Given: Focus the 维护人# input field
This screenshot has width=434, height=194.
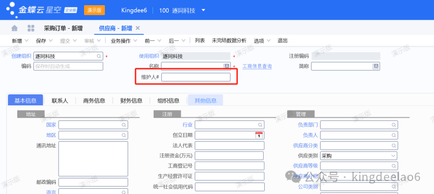Looking at the screenshot, I should pyautogui.click(x=196, y=77).
